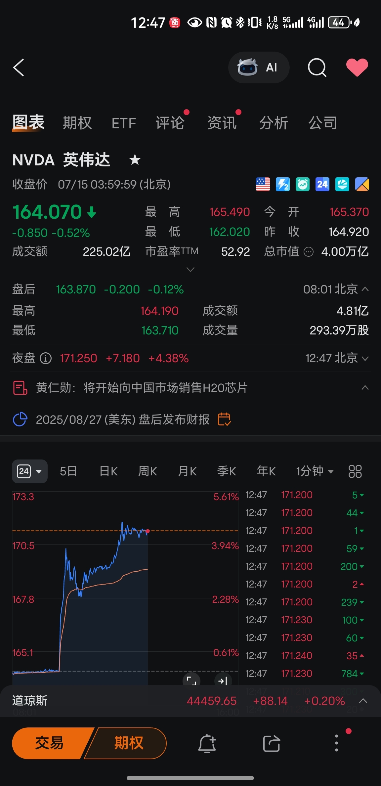This screenshot has width=381, height=786.
Task: Add earnings date with calendar icon
Action: point(224,419)
